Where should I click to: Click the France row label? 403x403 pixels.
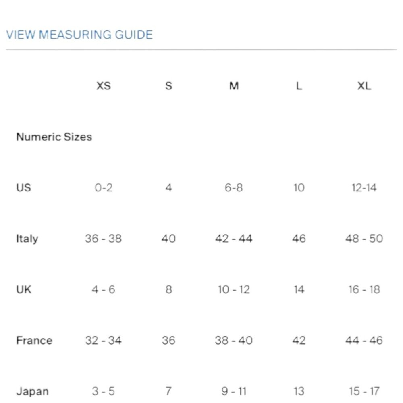(x=34, y=341)
